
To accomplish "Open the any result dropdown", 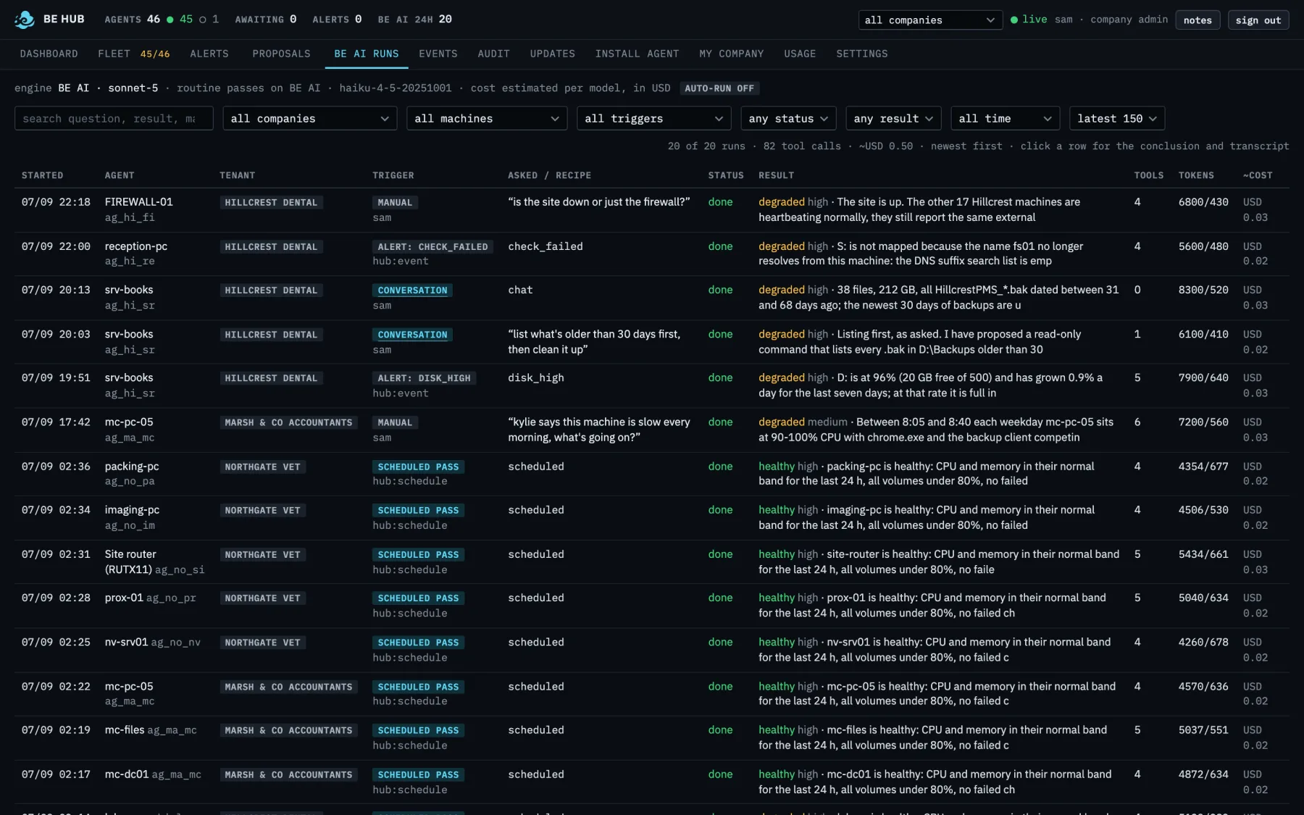I will click(x=893, y=118).
